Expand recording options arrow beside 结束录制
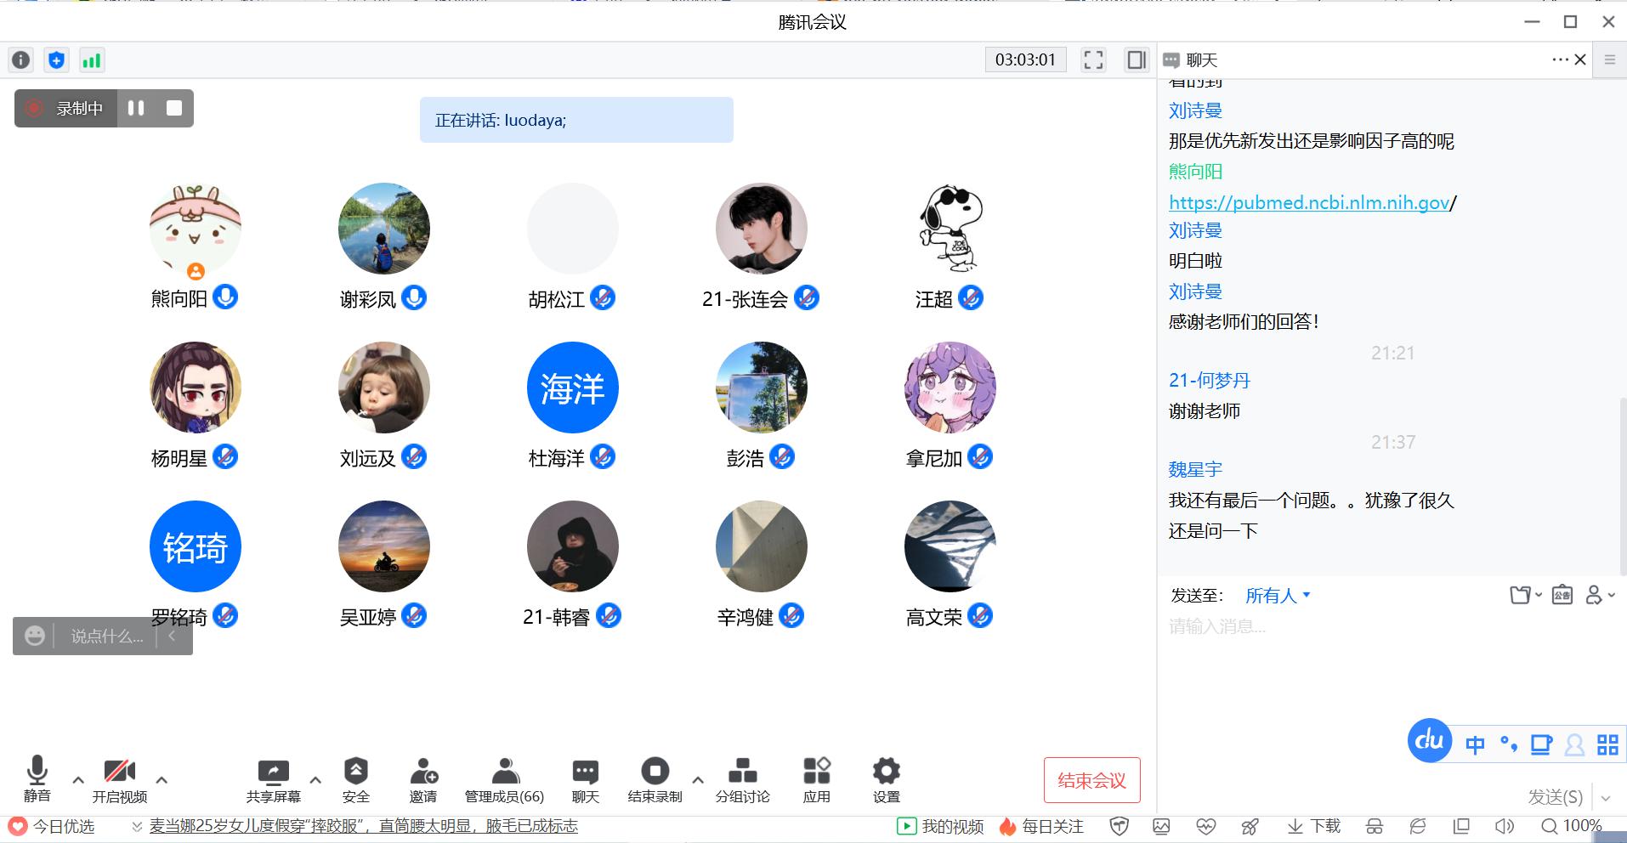The height and width of the screenshot is (843, 1627). pos(698,779)
